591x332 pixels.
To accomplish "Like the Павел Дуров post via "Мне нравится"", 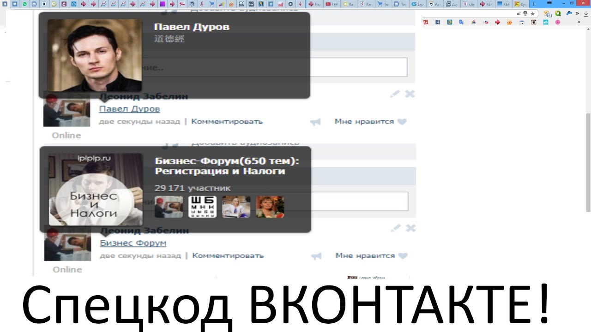I will [x=370, y=122].
